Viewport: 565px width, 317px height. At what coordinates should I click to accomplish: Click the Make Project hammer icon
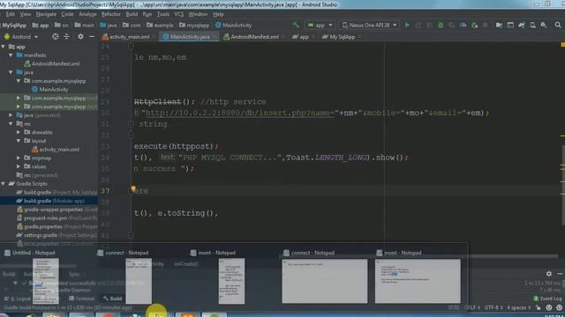point(296,26)
